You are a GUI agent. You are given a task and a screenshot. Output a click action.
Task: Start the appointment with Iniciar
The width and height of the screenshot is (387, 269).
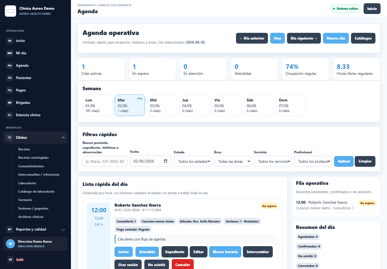[124, 252]
